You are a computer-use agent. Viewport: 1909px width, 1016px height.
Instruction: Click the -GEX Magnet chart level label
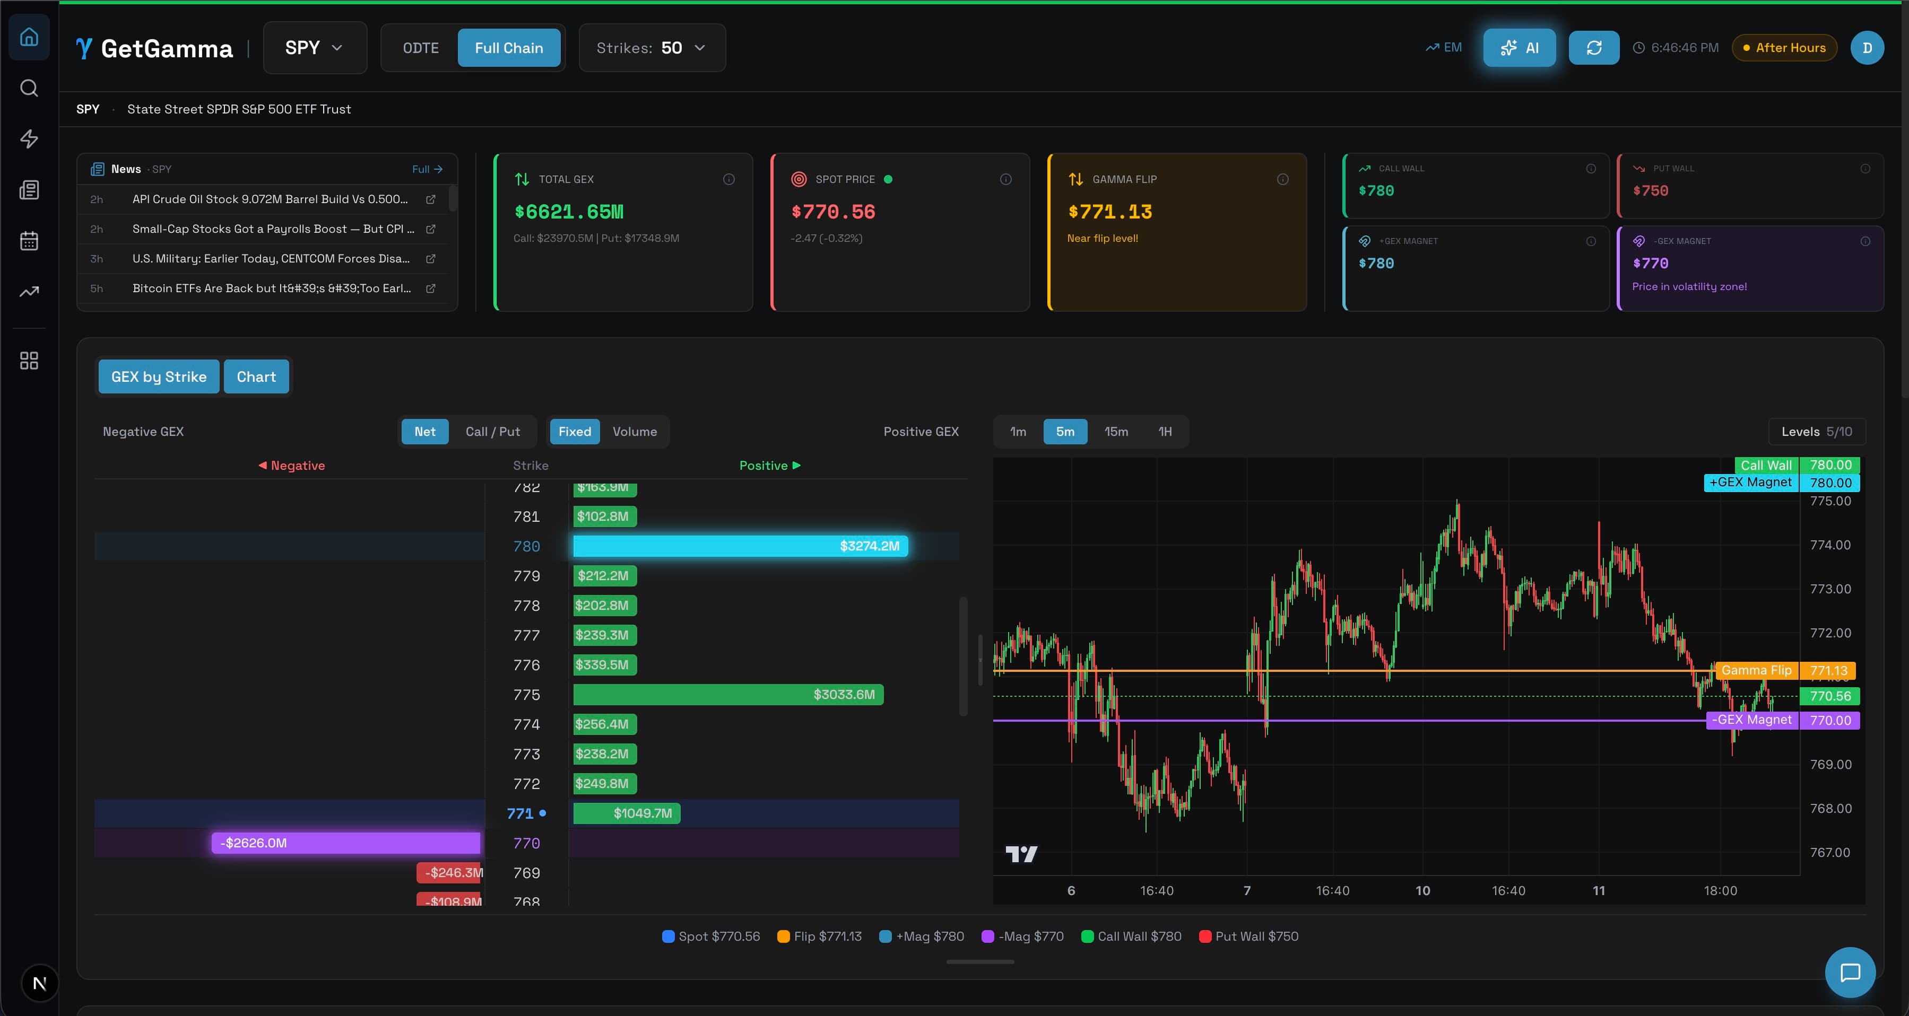pyautogui.click(x=1752, y=720)
